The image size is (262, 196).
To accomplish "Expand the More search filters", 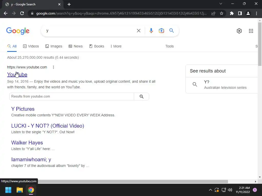I will [x=116, y=46].
